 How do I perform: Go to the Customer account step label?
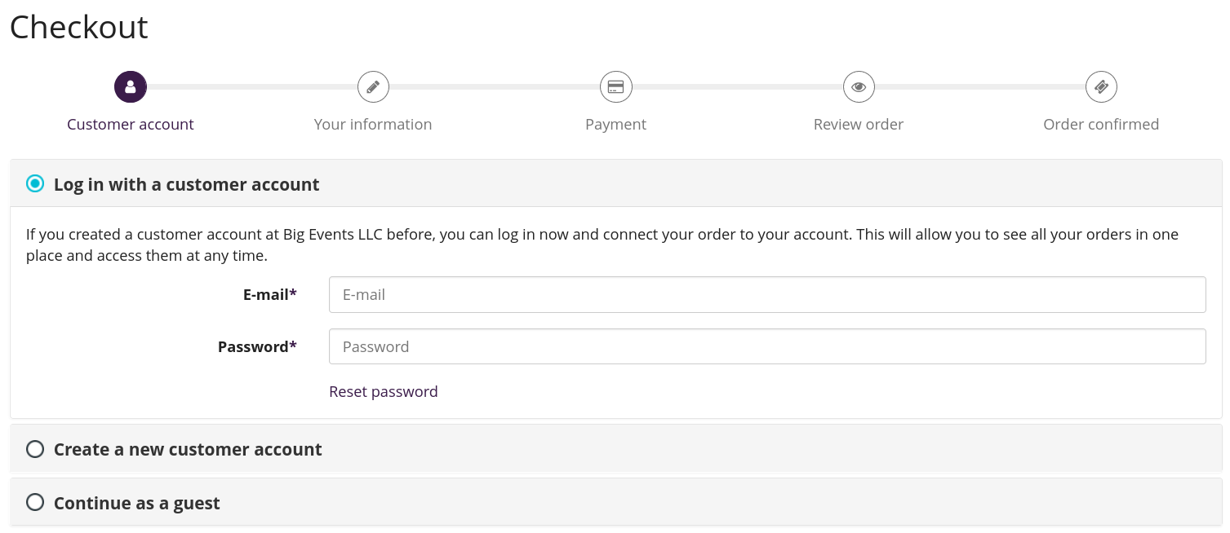point(131,124)
